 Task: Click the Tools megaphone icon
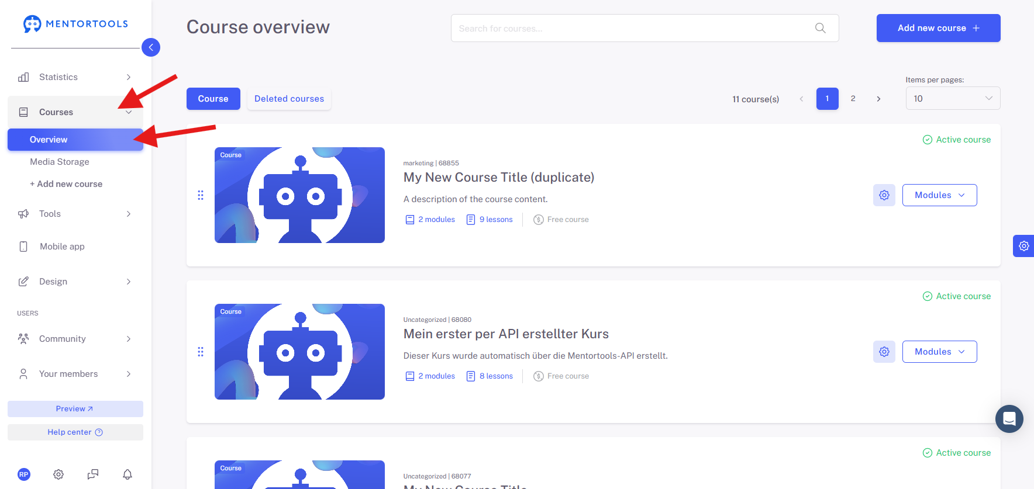pyautogui.click(x=23, y=214)
